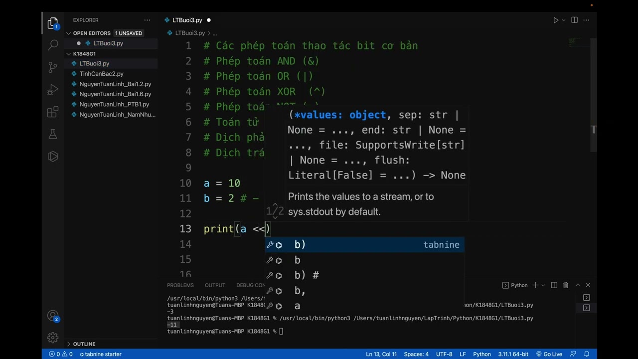638x359 pixels.
Task: Choose the 'b) #' suggestion
Action: (x=364, y=275)
